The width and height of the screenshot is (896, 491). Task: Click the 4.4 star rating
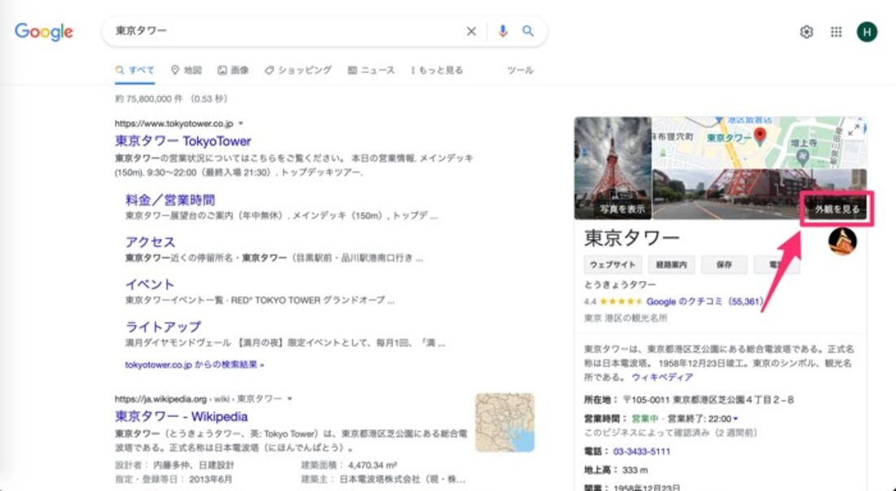click(613, 301)
